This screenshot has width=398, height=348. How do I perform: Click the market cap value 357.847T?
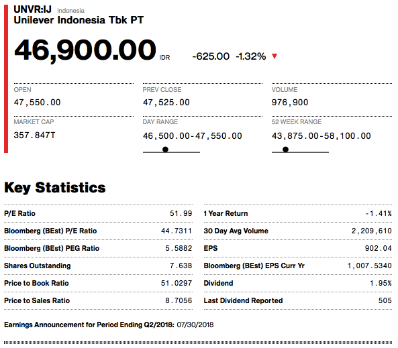[34, 135]
